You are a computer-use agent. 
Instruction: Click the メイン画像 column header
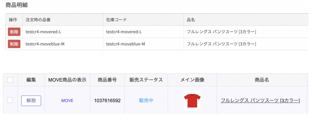pyautogui.click(x=192, y=80)
